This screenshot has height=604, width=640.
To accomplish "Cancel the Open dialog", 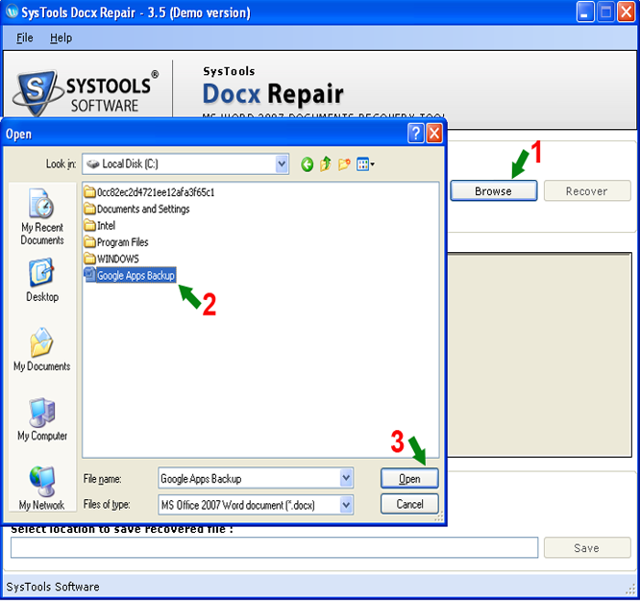I will pyautogui.click(x=409, y=504).
